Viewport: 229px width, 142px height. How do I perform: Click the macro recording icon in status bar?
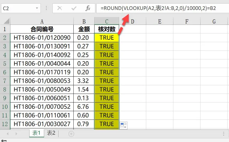point(4,141)
